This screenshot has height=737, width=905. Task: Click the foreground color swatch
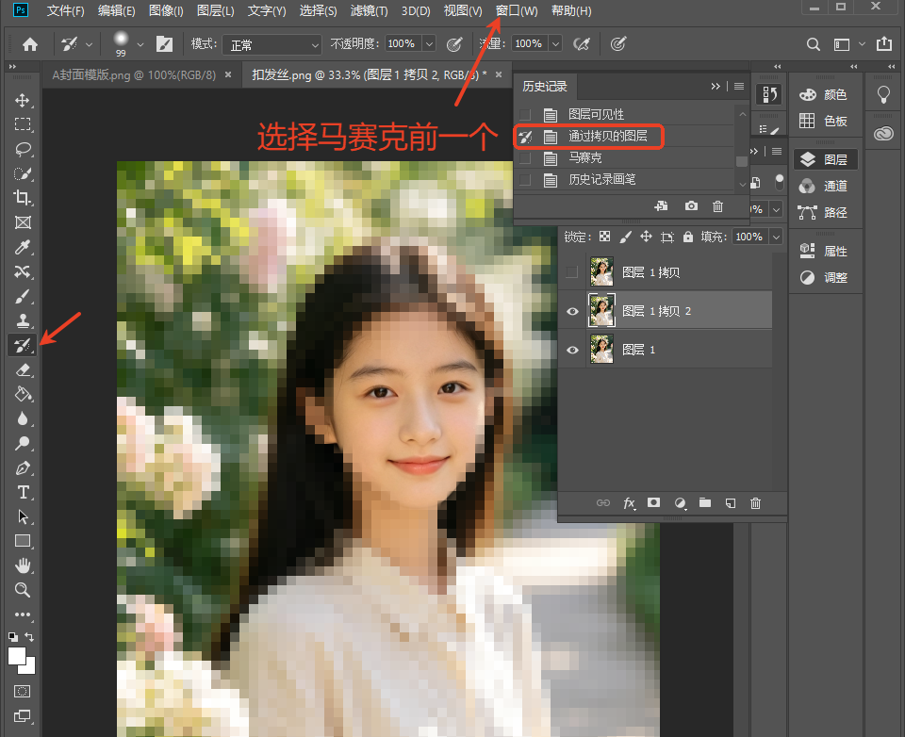pos(16,656)
